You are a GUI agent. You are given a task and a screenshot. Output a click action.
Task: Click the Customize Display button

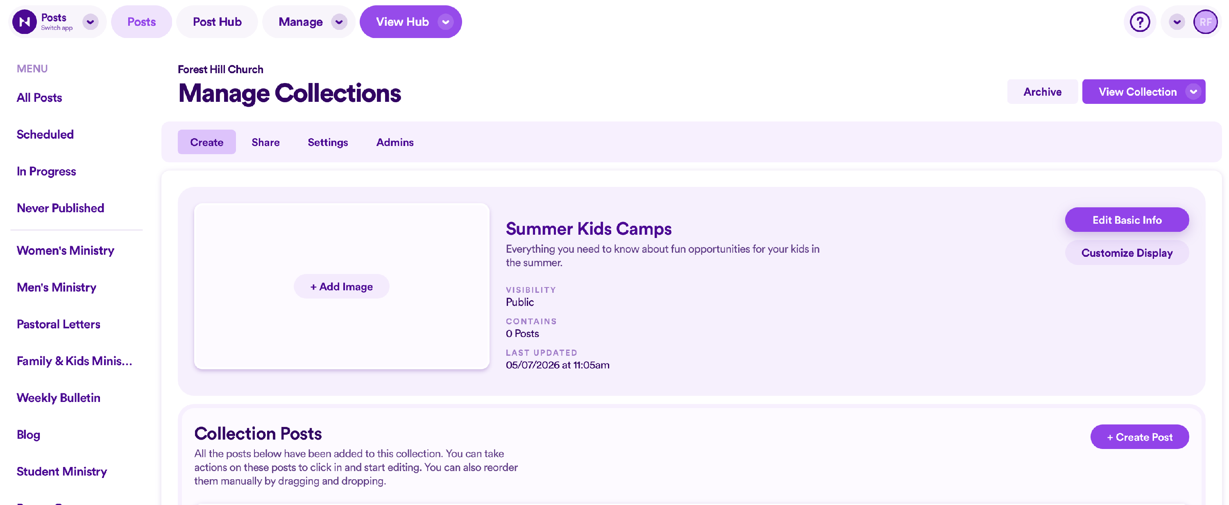[1127, 253]
